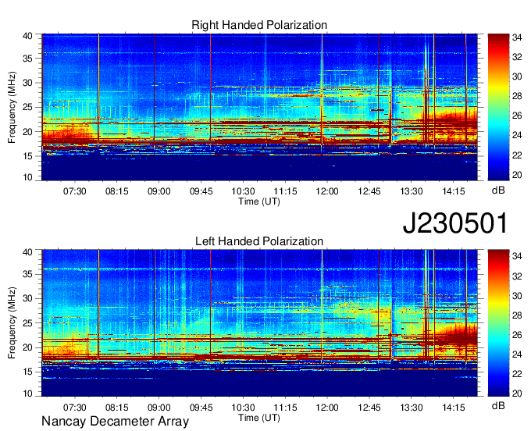Click the 'Right Handed Polarization' title
Viewport: 531px width, 431px height.
point(259,25)
